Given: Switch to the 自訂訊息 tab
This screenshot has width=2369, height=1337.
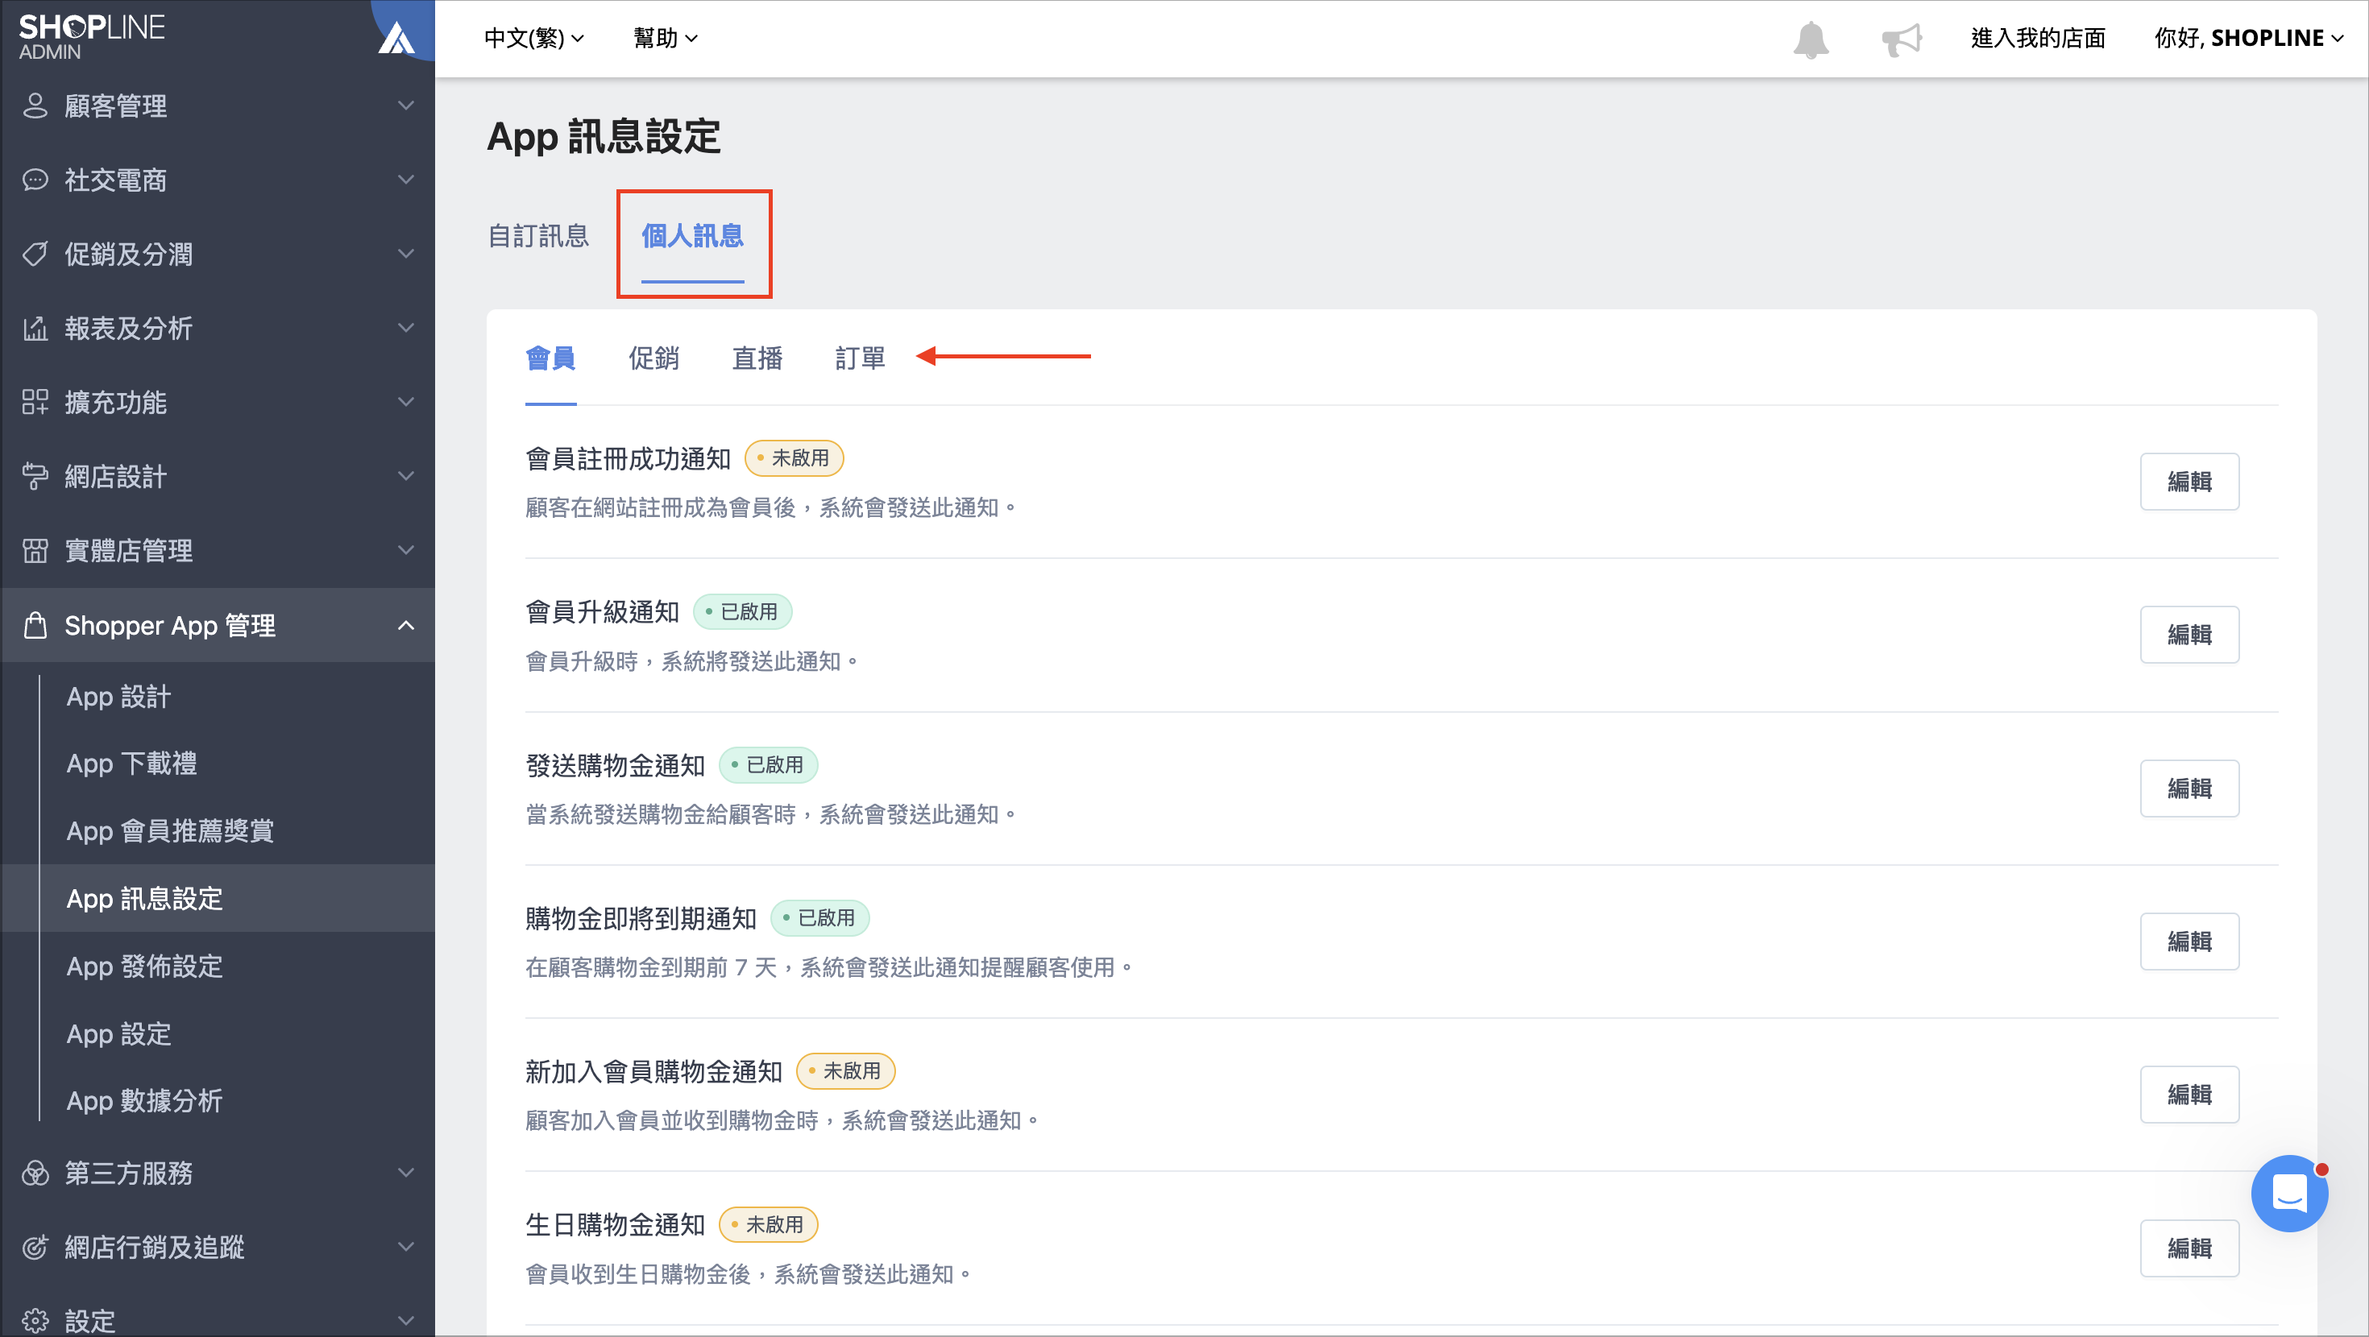Looking at the screenshot, I should (538, 236).
